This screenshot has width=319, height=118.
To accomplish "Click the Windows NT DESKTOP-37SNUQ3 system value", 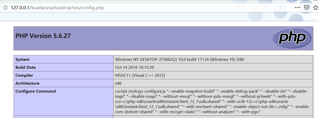I will pos(179,60).
